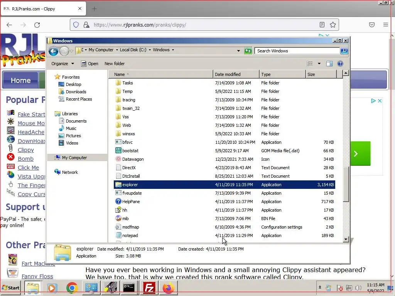Click the search magnifier button in Explorer
395x296 pixels.
344,51
